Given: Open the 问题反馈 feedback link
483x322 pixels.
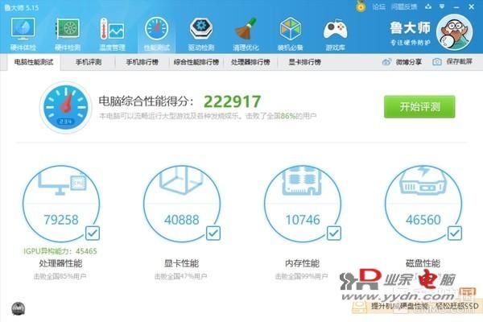Looking at the screenshot, I should click(x=404, y=6).
